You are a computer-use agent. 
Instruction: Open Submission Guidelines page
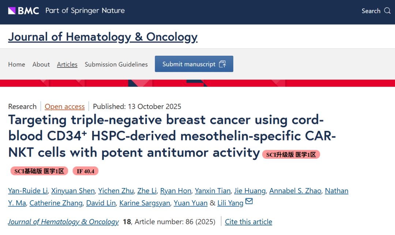(116, 65)
